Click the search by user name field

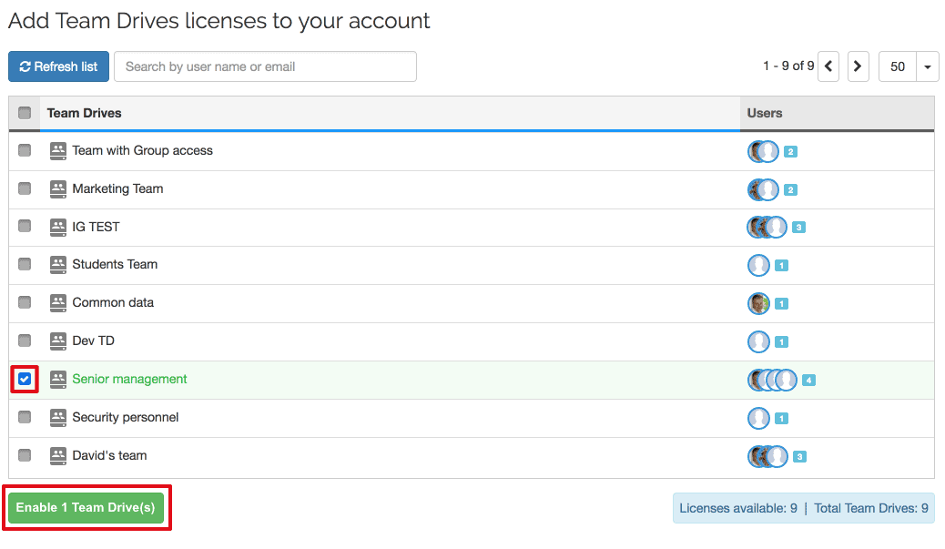[264, 66]
